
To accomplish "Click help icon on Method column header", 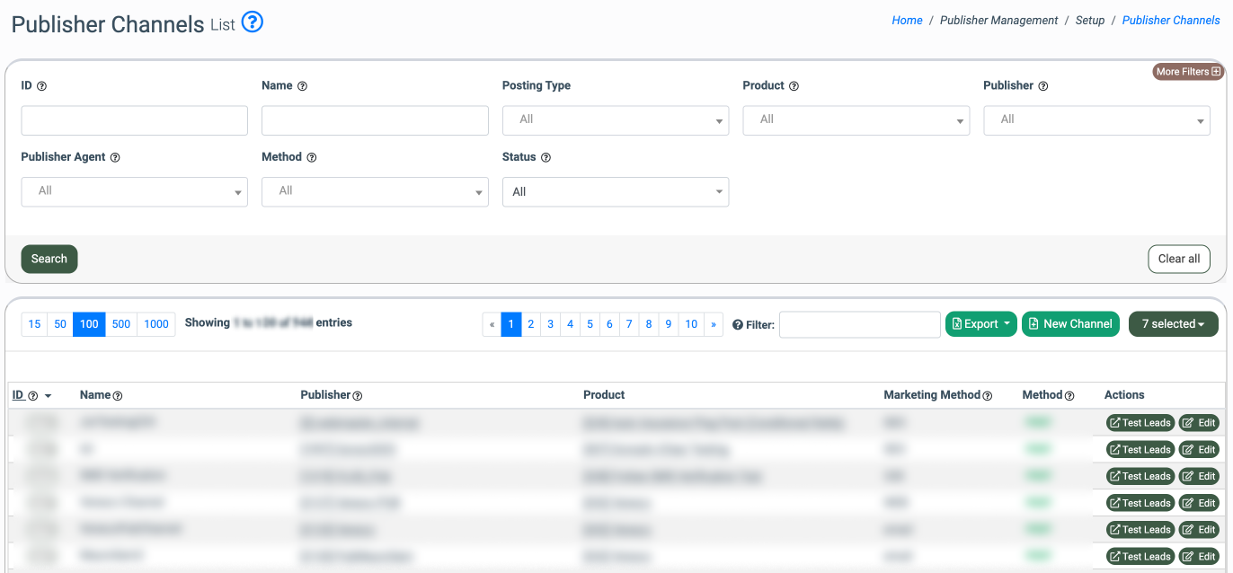I will 1069,396.
